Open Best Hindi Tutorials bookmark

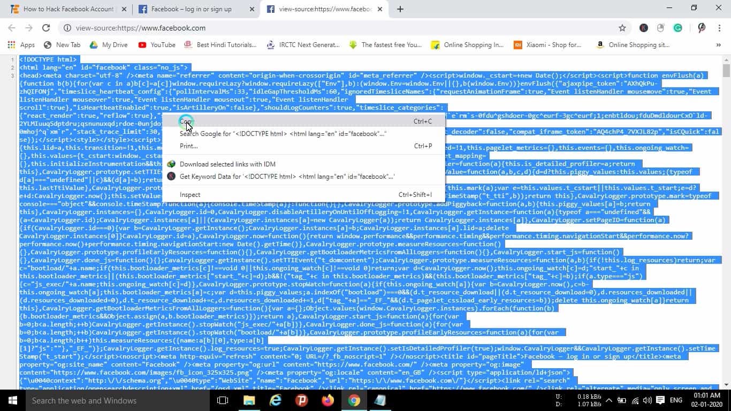pyautogui.click(x=220, y=45)
